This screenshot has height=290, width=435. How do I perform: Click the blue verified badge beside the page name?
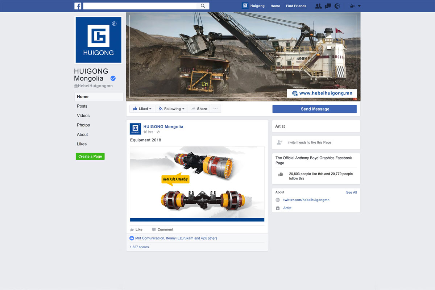click(x=113, y=78)
